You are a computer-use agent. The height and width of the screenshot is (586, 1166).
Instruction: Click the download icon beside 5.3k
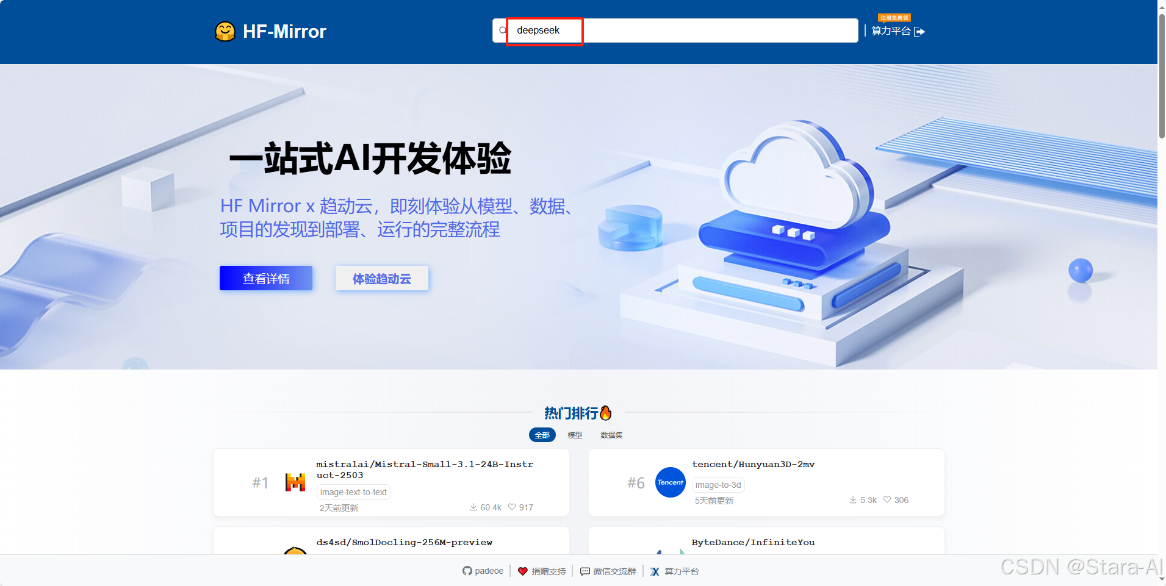pyautogui.click(x=853, y=499)
